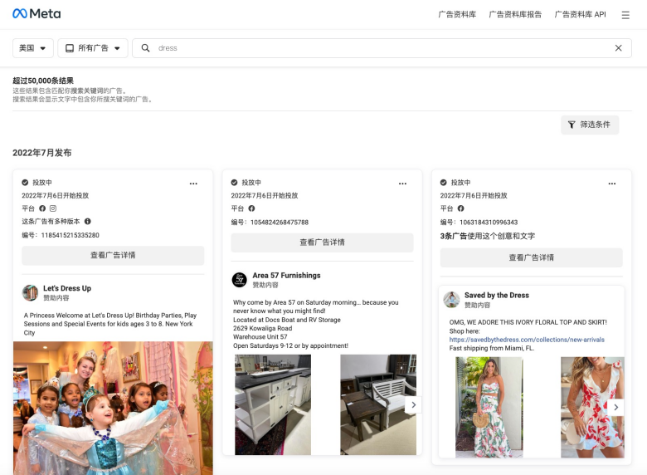
Task: Open the floral top and skirt image
Action: pyautogui.click(x=489, y=407)
